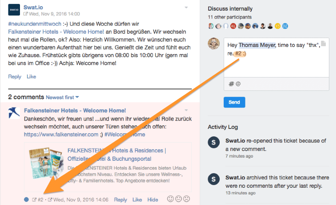The image size is (336, 205).
Task: Hide the Falkensteiner comment
Action: pyautogui.click(x=153, y=200)
